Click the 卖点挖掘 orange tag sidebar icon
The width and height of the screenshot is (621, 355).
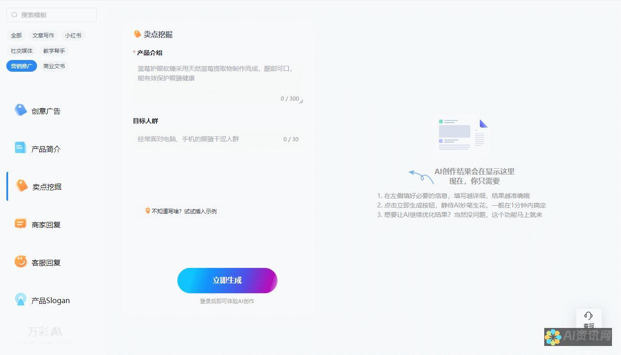coord(22,185)
